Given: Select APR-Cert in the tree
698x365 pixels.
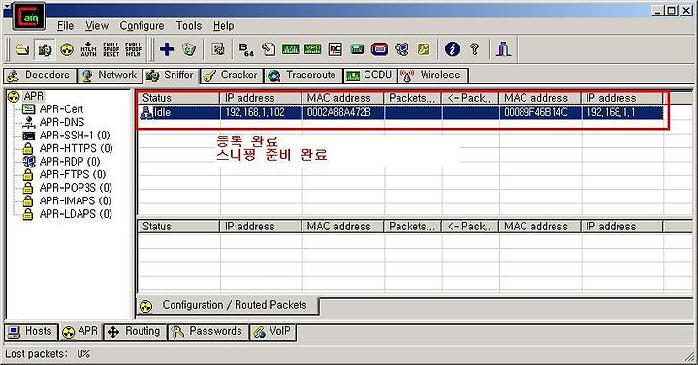Looking at the screenshot, I should coord(61,109).
